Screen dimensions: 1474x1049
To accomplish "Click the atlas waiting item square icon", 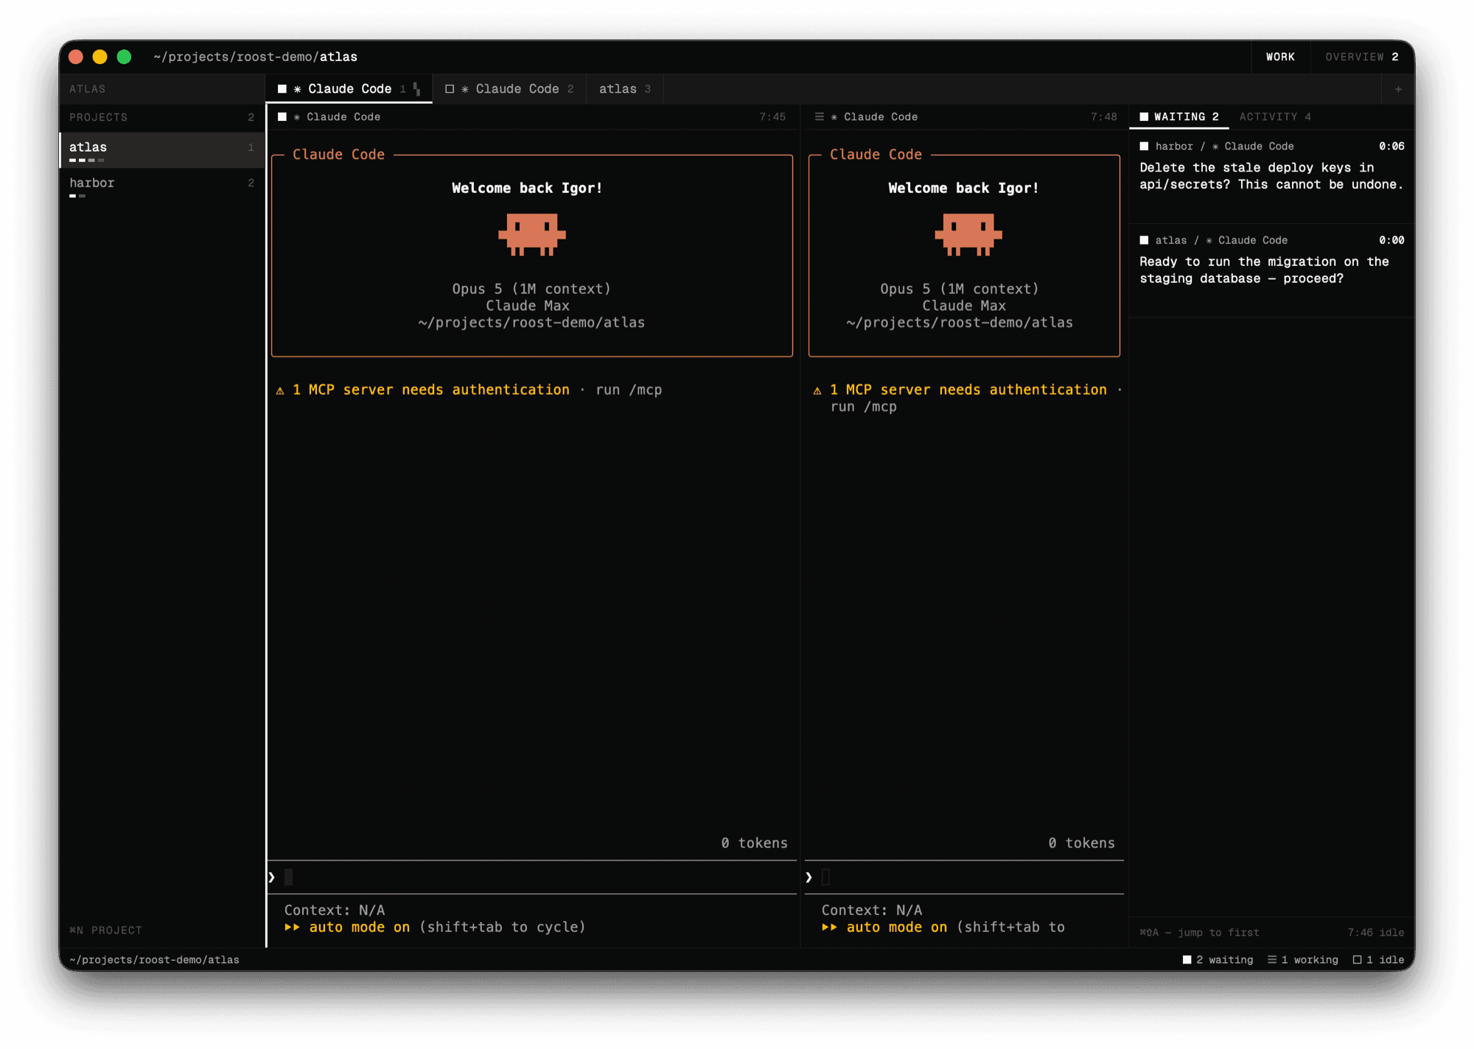I will pos(1144,240).
